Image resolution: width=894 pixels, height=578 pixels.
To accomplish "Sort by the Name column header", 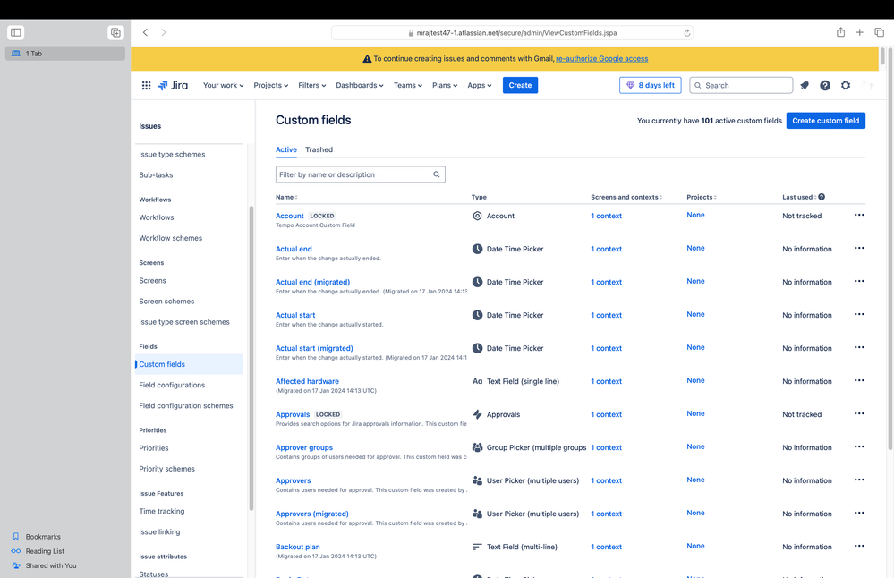I will click(286, 197).
